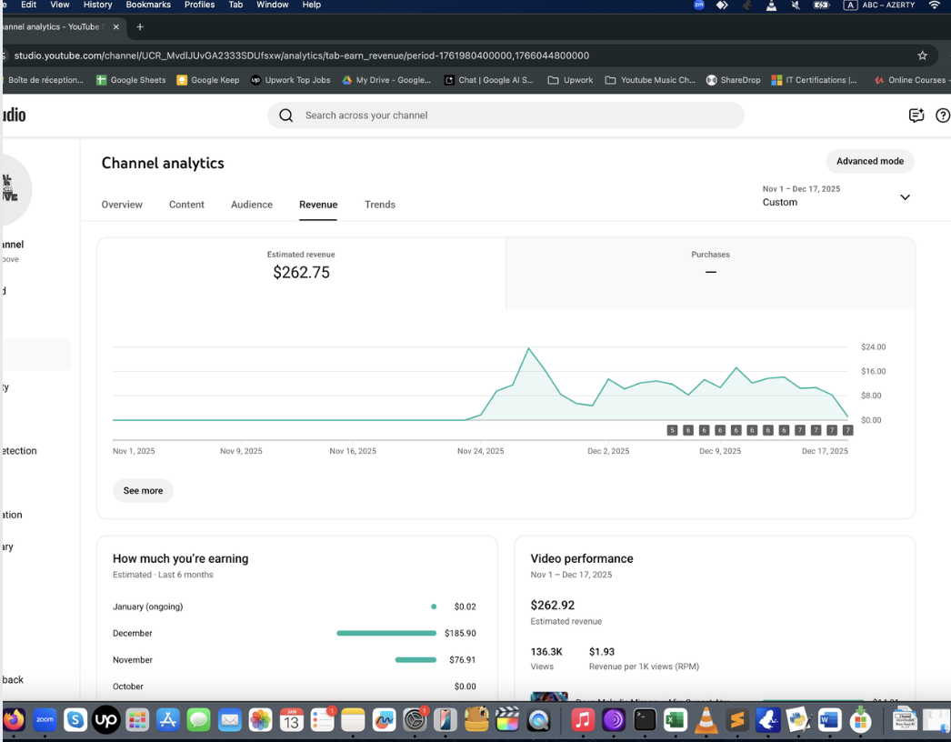The image size is (951, 742).
Task: Open a new browser tab with plus button
Action: [x=140, y=27]
